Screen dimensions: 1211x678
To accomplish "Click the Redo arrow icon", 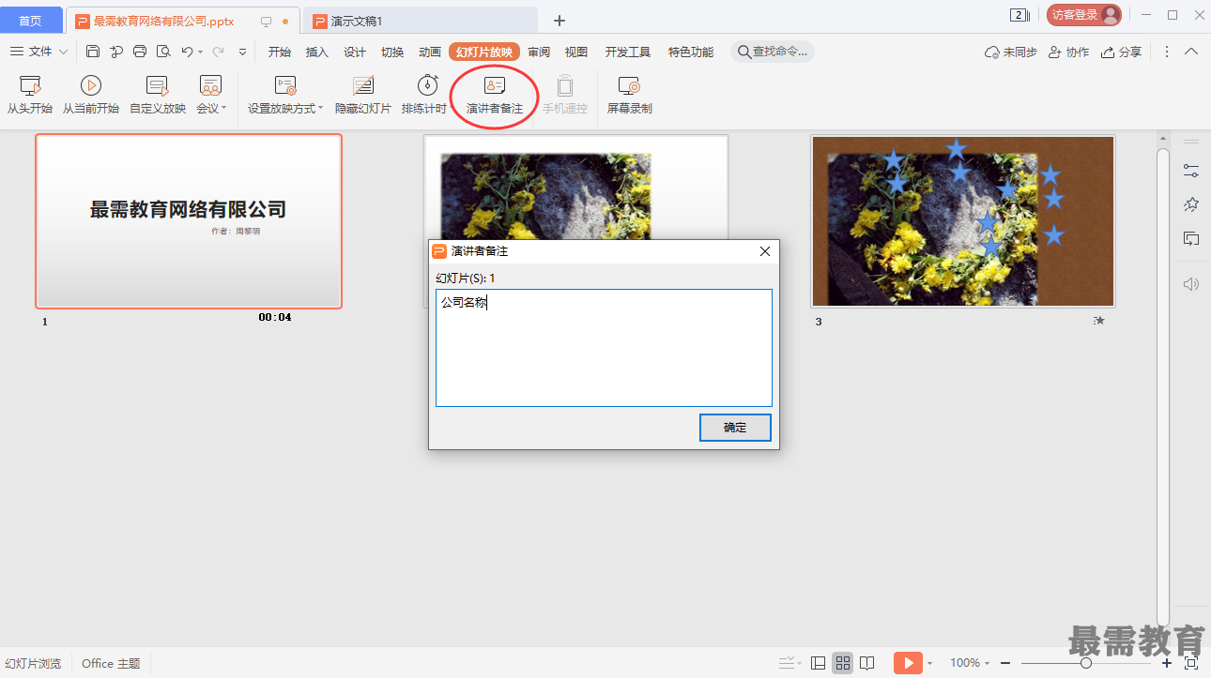I will pos(219,52).
